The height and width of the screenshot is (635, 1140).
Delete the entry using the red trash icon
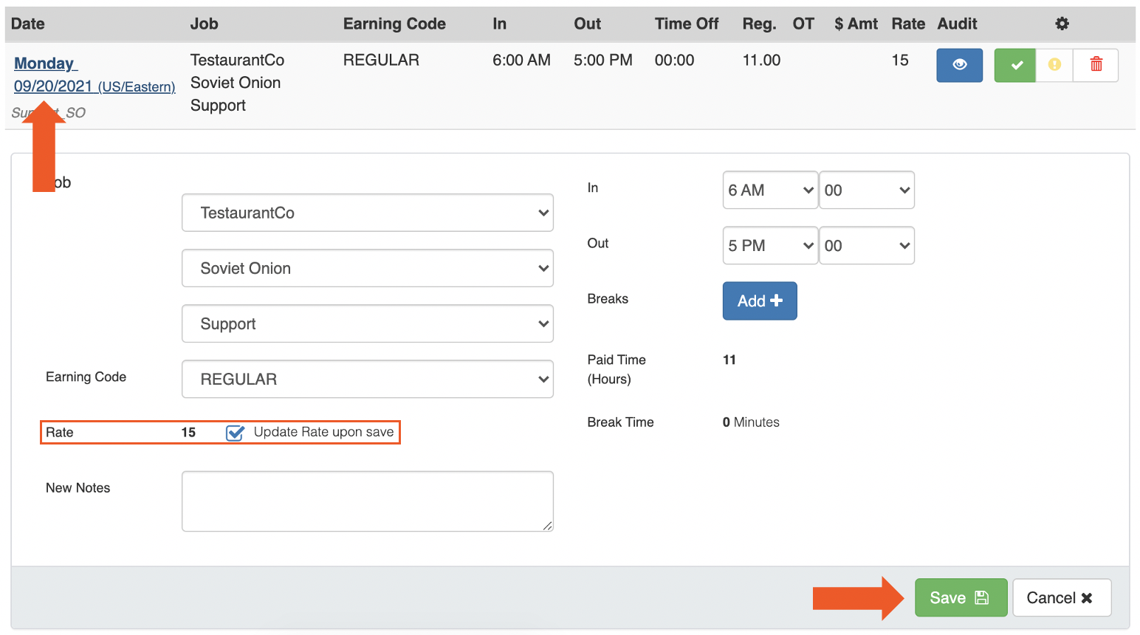click(x=1096, y=65)
